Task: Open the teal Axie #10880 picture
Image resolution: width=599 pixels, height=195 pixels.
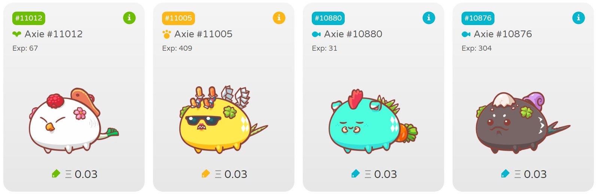Action: coord(373,121)
